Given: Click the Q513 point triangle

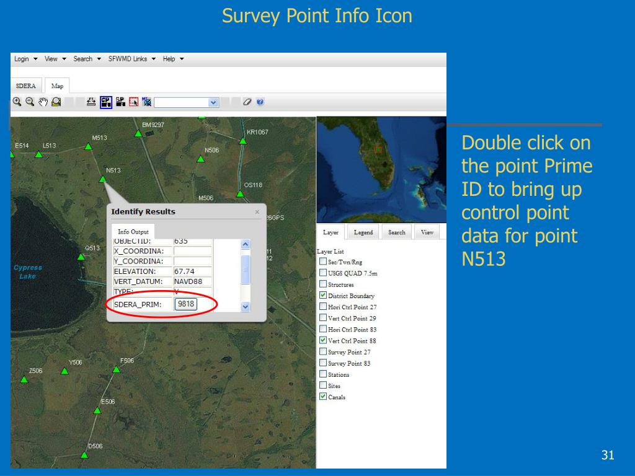Looking at the screenshot, I should coord(81,257).
